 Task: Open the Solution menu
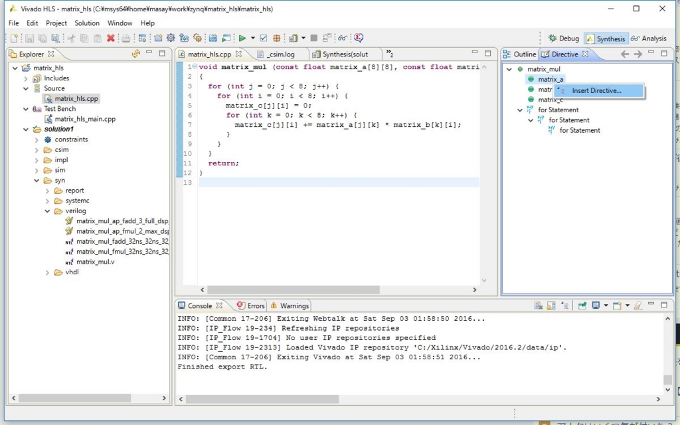pyautogui.click(x=87, y=23)
